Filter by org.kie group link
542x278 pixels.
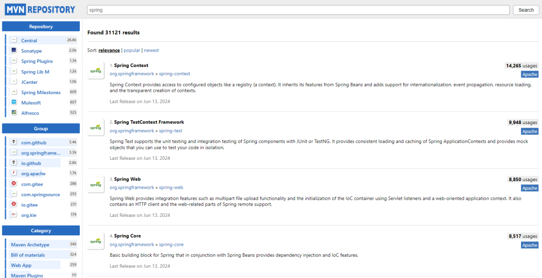click(x=29, y=215)
